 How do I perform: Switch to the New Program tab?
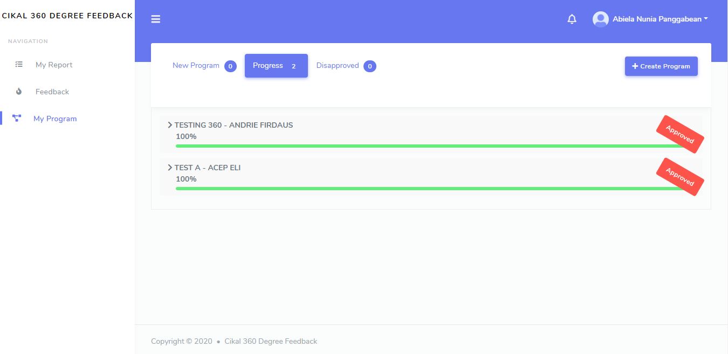point(196,66)
